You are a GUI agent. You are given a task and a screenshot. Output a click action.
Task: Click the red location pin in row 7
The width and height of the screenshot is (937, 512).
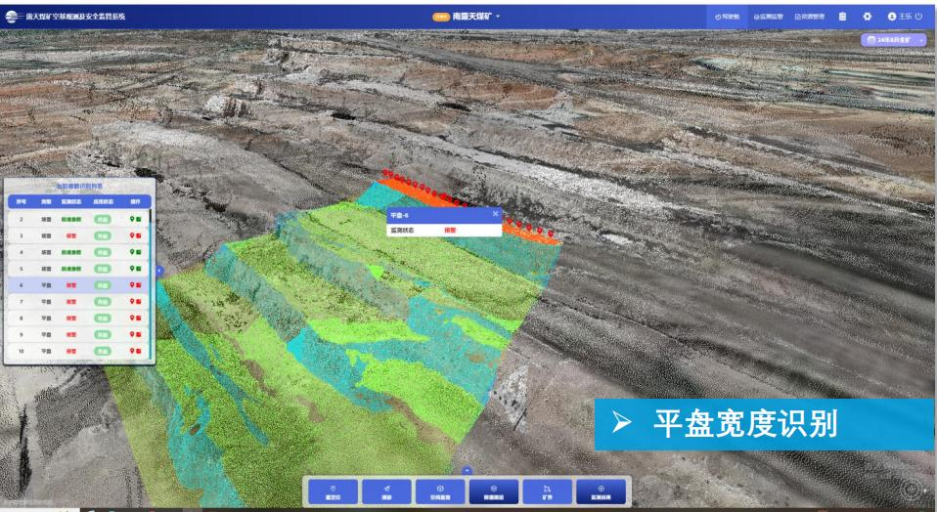click(133, 302)
